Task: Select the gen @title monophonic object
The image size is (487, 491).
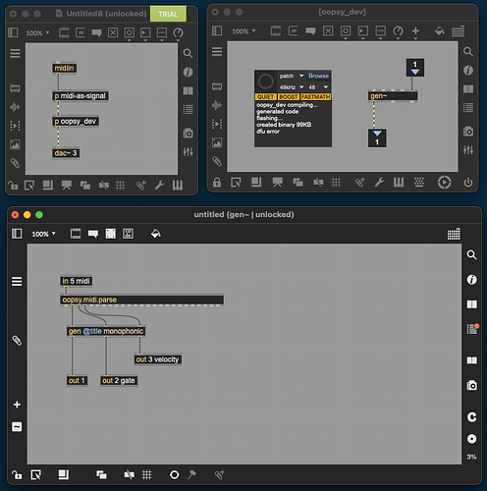Action: pos(106,331)
